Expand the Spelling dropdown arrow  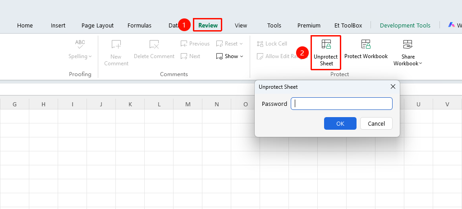(x=90, y=56)
